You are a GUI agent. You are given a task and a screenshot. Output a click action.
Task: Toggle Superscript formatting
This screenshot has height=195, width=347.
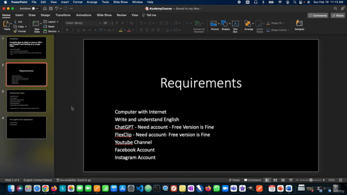(89, 30)
